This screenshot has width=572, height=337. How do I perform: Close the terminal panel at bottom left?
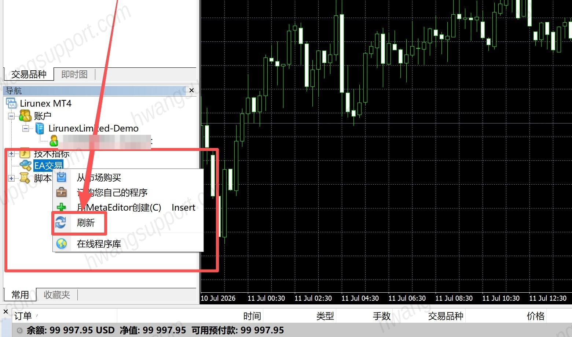click(x=5, y=312)
